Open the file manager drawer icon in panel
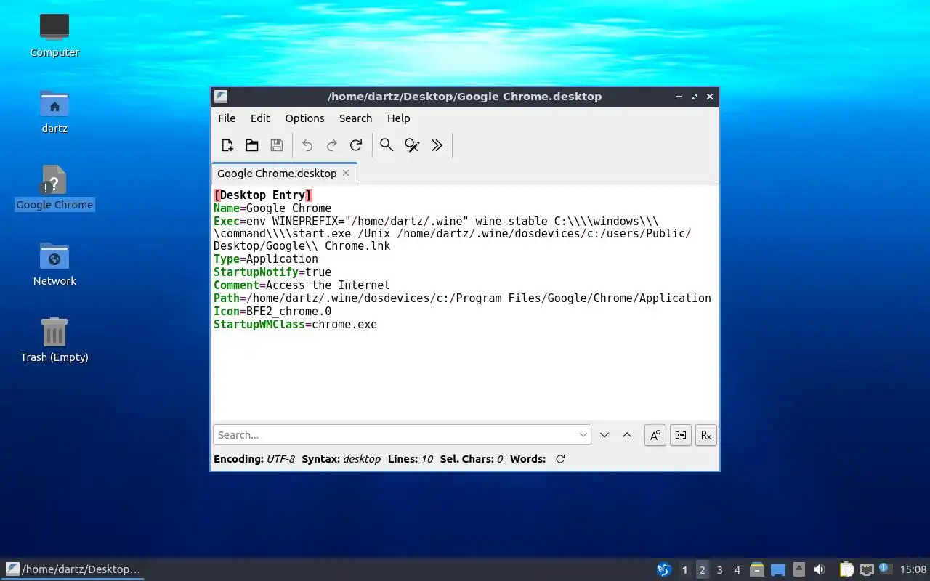The height and width of the screenshot is (581, 930). (x=757, y=569)
